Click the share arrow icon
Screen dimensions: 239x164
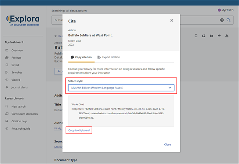click(x=219, y=36)
